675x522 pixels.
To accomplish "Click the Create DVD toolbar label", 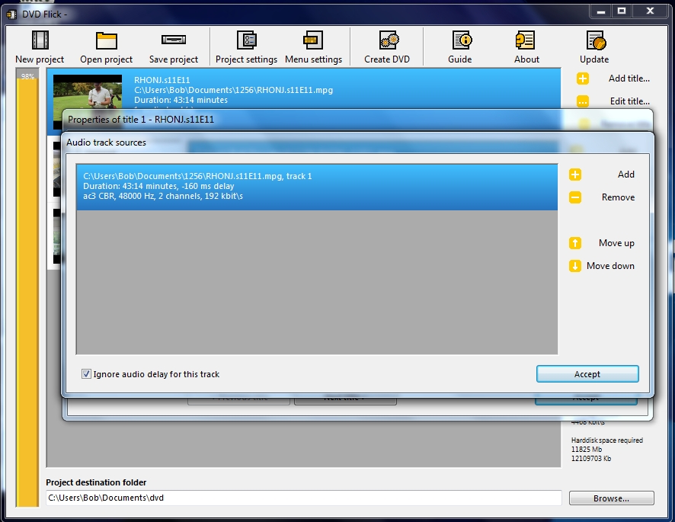I will pyautogui.click(x=387, y=59).
